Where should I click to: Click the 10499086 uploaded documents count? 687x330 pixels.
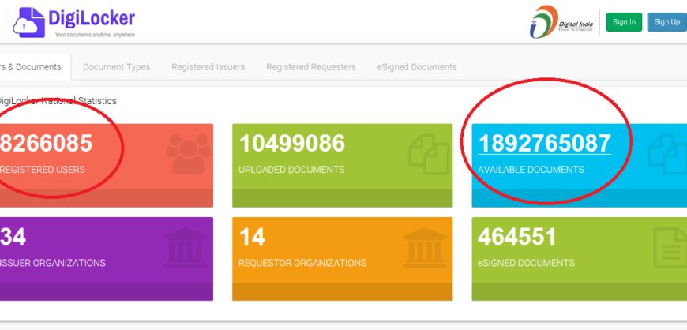292,144
